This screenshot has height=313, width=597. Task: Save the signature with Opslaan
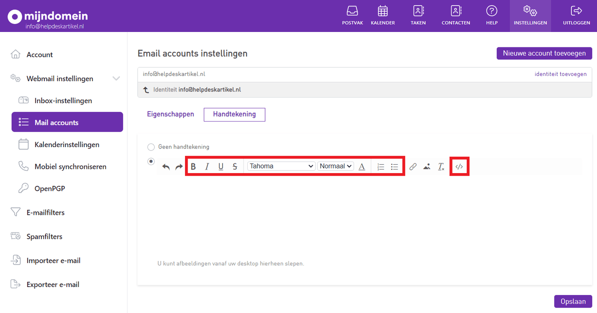coord(573,301)
